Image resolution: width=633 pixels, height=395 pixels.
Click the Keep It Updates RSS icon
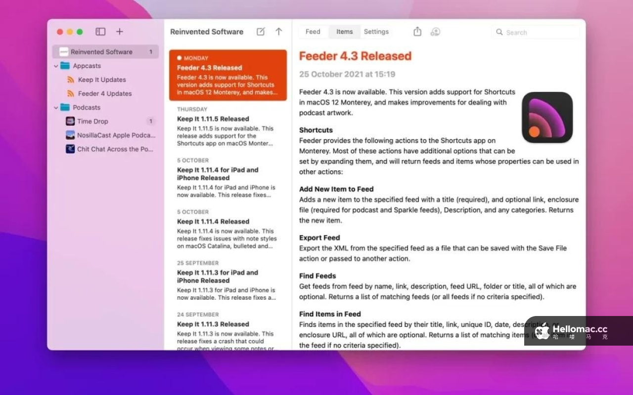pos(71,79)
